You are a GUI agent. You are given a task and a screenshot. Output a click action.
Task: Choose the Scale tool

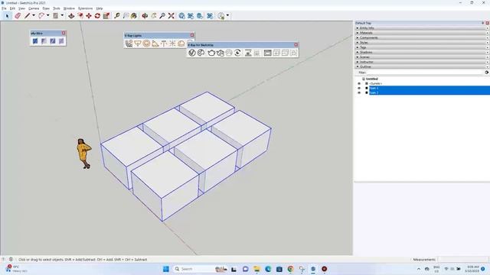pos(106,15)
